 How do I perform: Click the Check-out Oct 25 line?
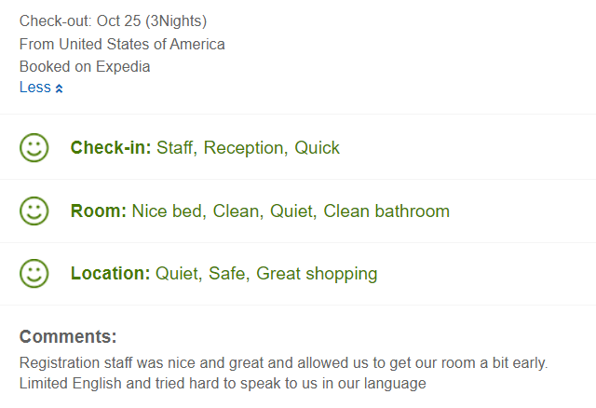(x=113, y=20)
